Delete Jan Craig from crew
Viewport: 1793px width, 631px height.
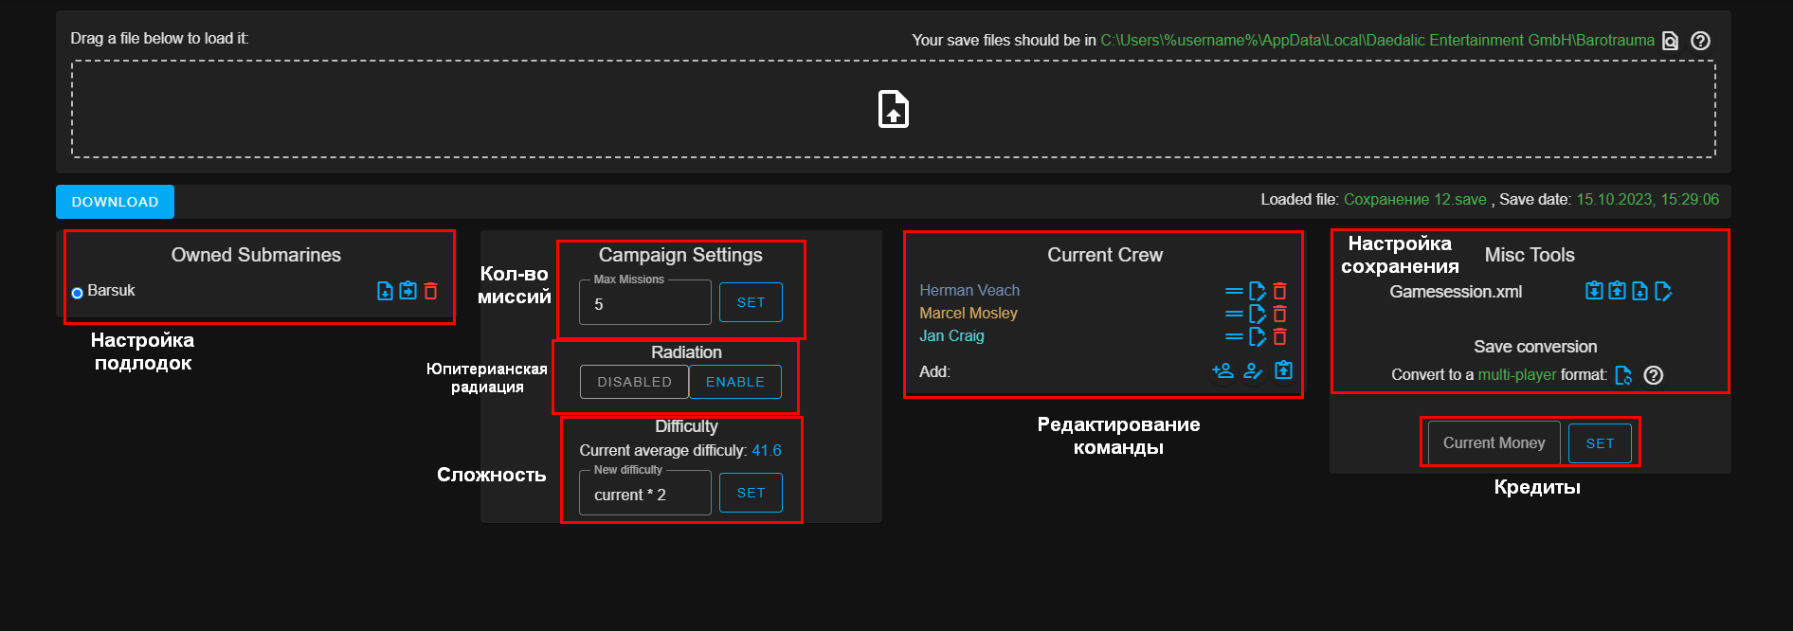1279,336
